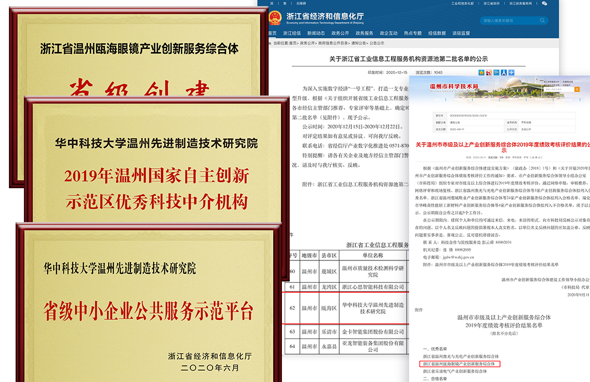Click the table cell 华中科技大学温州先进制造技术研究院
Viewport: 590px width, 382px height.
(373, 308)
